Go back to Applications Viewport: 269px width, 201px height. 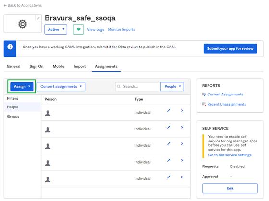coord(23,5)
